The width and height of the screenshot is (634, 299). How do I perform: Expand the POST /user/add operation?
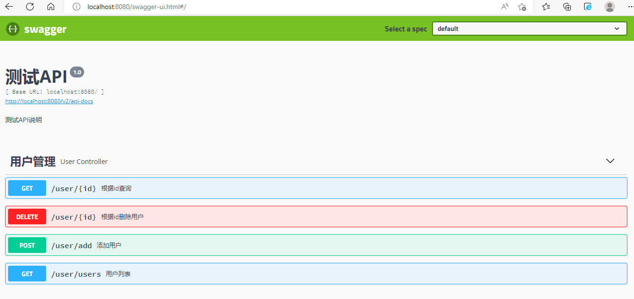click(x=316, y=245)
